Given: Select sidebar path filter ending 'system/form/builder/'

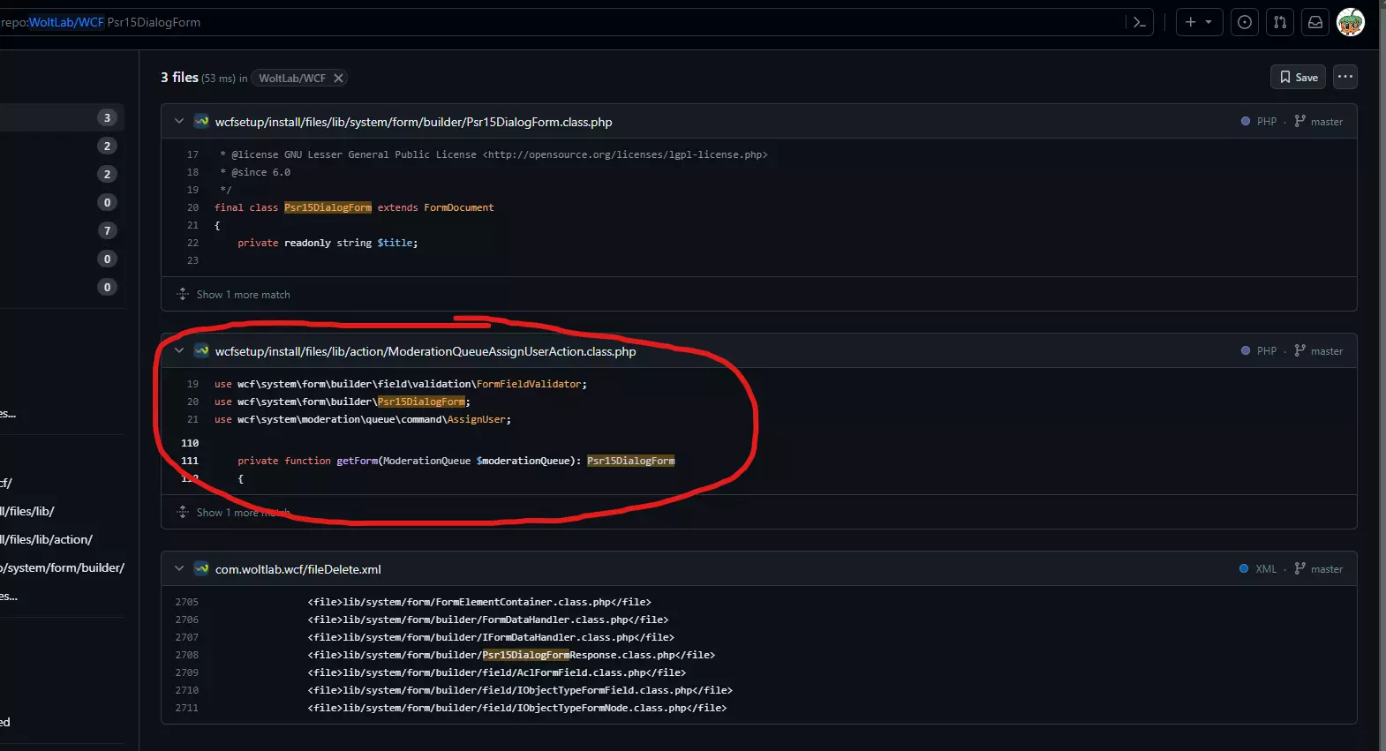Looking at the screenshot, I should [x=62, y=567].
